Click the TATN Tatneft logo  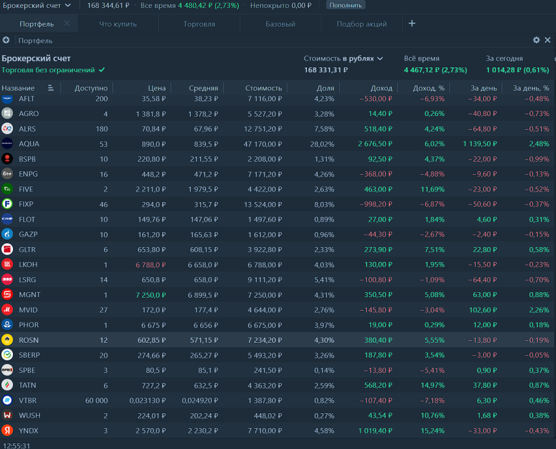[7, 385]
